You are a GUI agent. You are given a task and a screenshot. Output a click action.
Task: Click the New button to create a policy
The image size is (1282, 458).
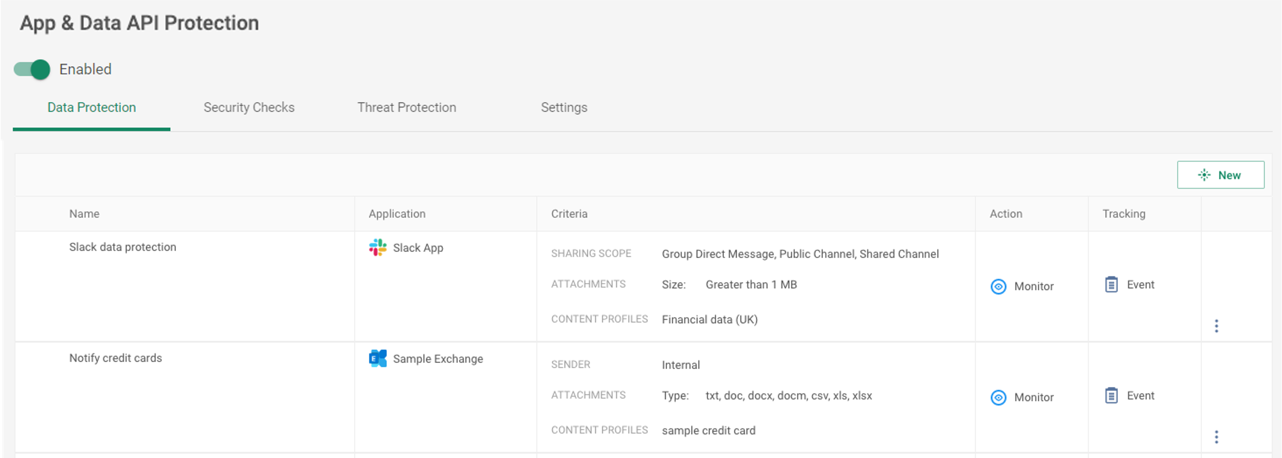point(1221,175)
